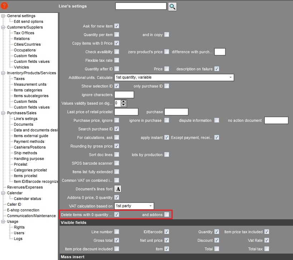Image resolution: width=293 pixels, height=260 pixels.
Task: Enable lots by production checkbox
Action: click(x=167, y=155)
